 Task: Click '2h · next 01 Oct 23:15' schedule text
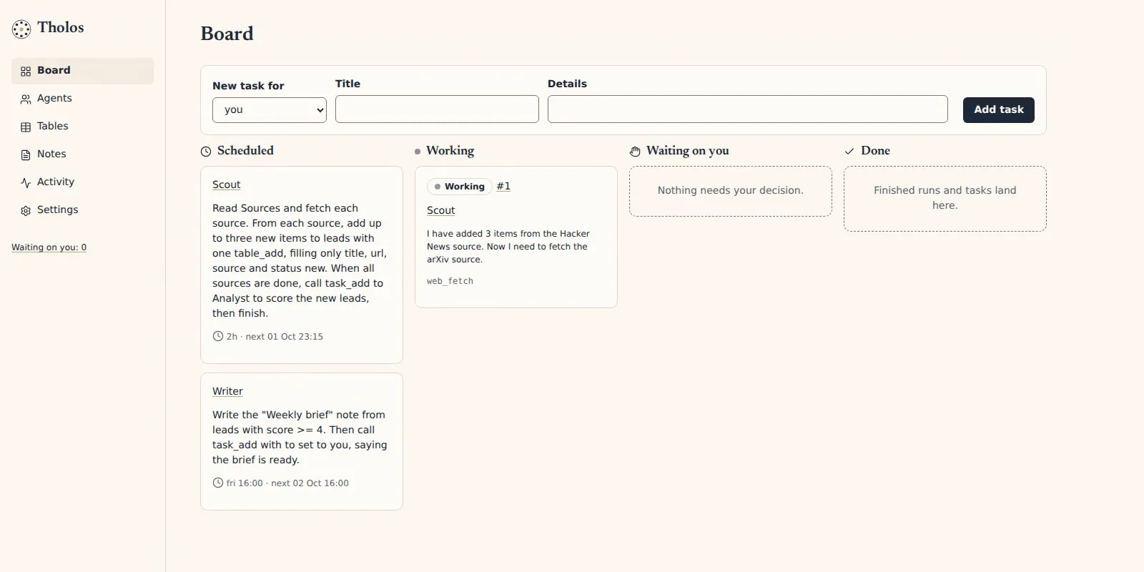pos(275,337)
